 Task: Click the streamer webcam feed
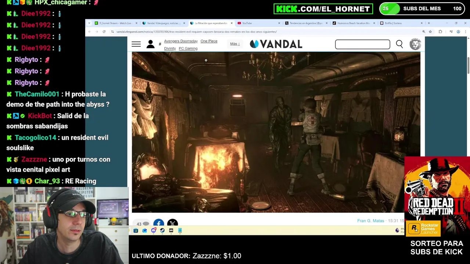[x=64, y=225]
